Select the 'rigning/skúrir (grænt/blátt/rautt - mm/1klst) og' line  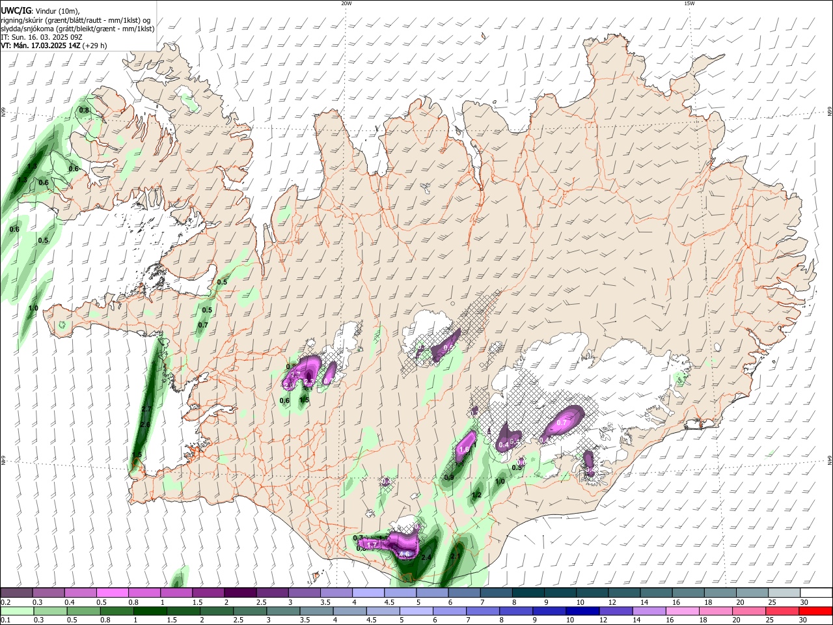[75, 20]
